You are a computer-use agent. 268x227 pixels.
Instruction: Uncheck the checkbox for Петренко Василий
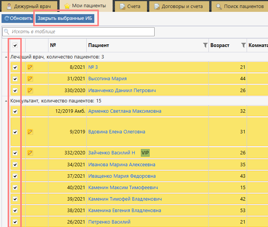pos(15,222)
